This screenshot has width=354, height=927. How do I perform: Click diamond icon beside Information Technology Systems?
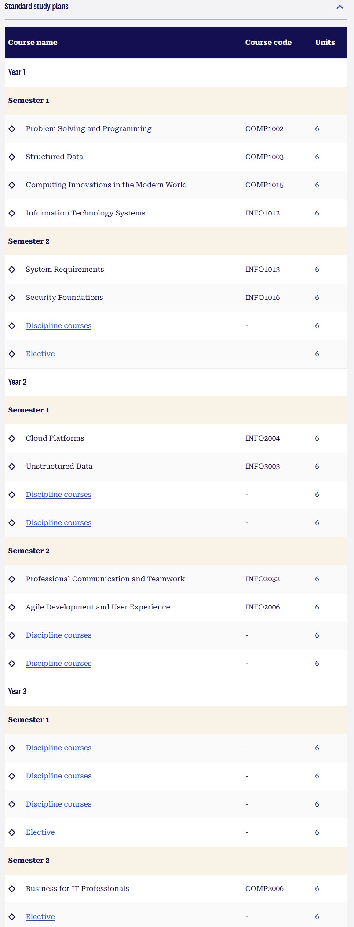(12, 213)
